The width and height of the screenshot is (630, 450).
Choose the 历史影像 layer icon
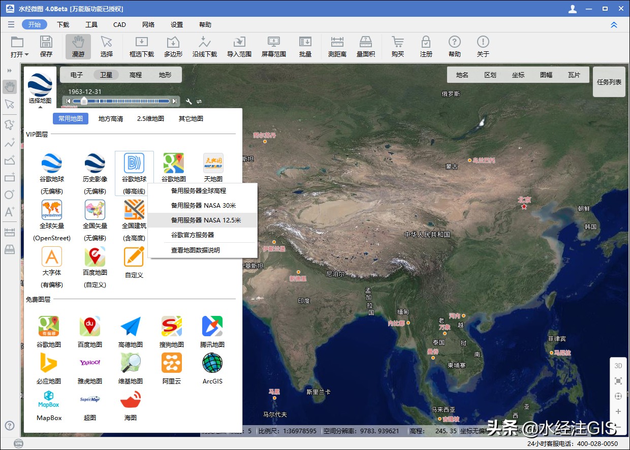95,164
